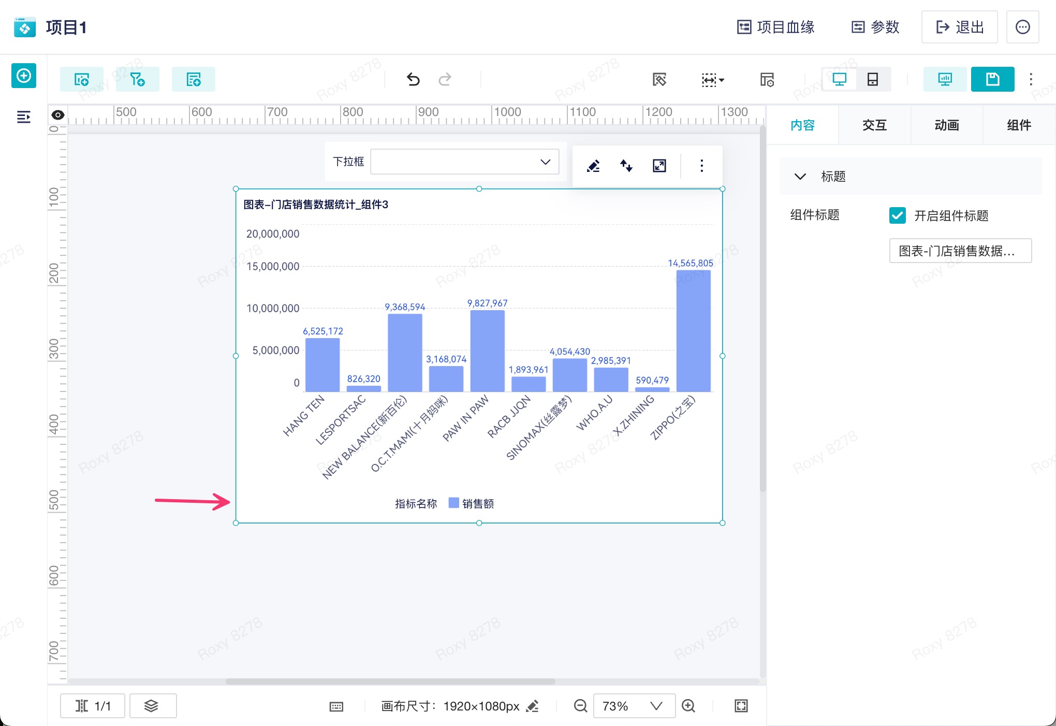
Task: Click the chart title 图表-门店销售数据统计_组件3
Action: 316,205
